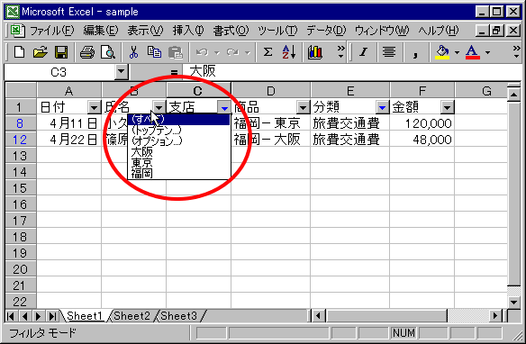Go to next sheet tab navigation button

pos(38,316)
